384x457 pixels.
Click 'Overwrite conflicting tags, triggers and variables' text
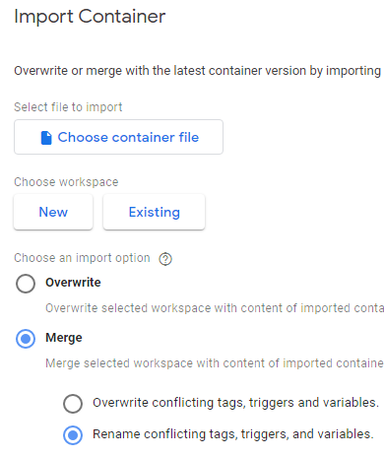(x=236, y=403)
